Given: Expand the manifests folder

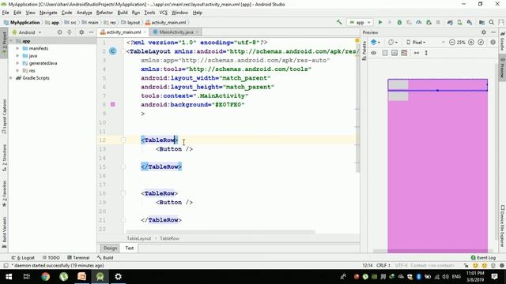Looking at the screenshot, I should point(17,48).
